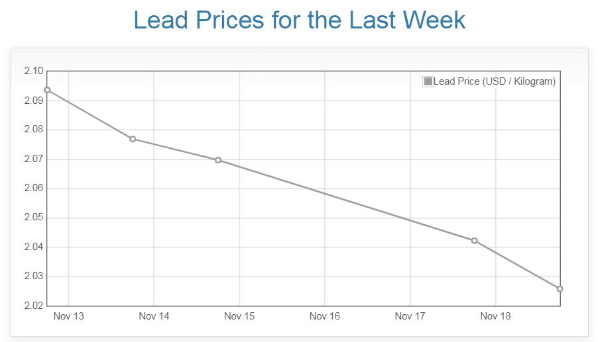This screenshot has height=342, width=598.
Task: Click the Nov 16 x-axis label
Action: pyautogui.click(x=325, y=316)
